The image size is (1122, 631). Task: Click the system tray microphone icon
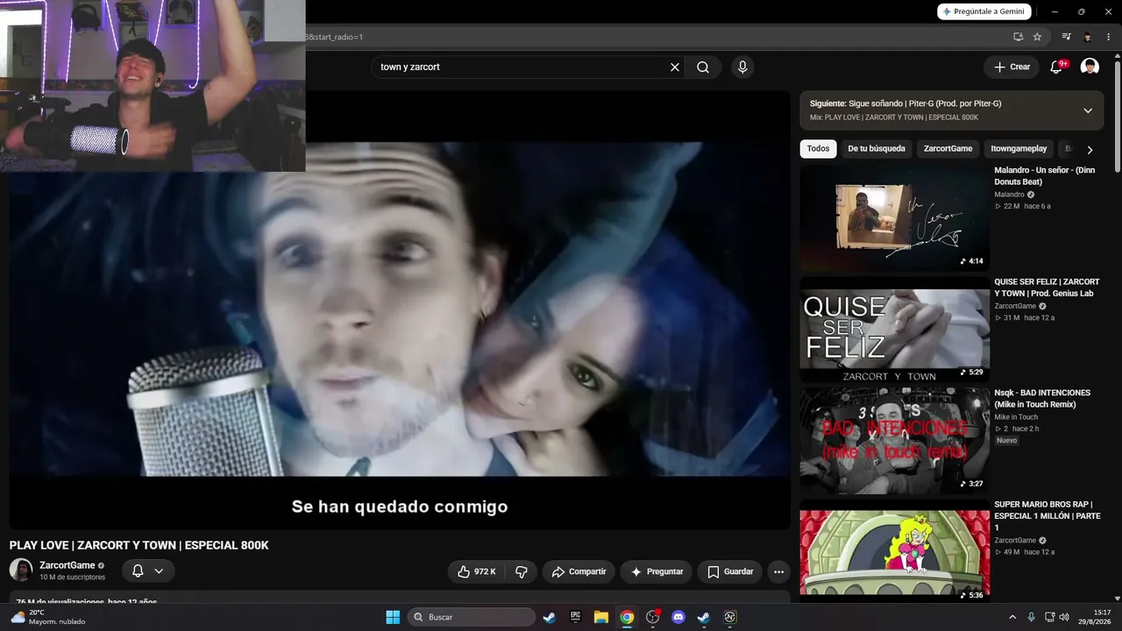click(x=1031, y=617)
